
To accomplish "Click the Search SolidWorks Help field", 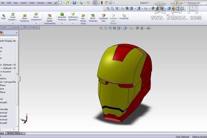I will coord(190,3).
